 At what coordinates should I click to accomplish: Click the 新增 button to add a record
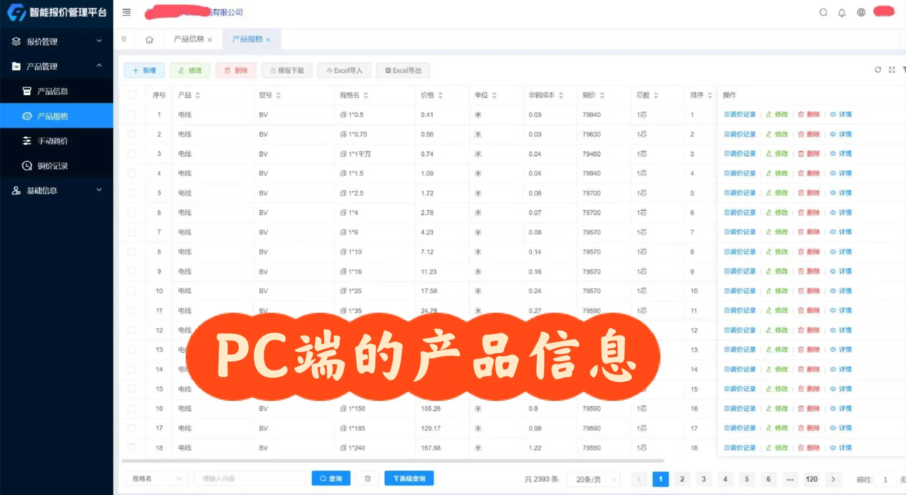(144, 70)
